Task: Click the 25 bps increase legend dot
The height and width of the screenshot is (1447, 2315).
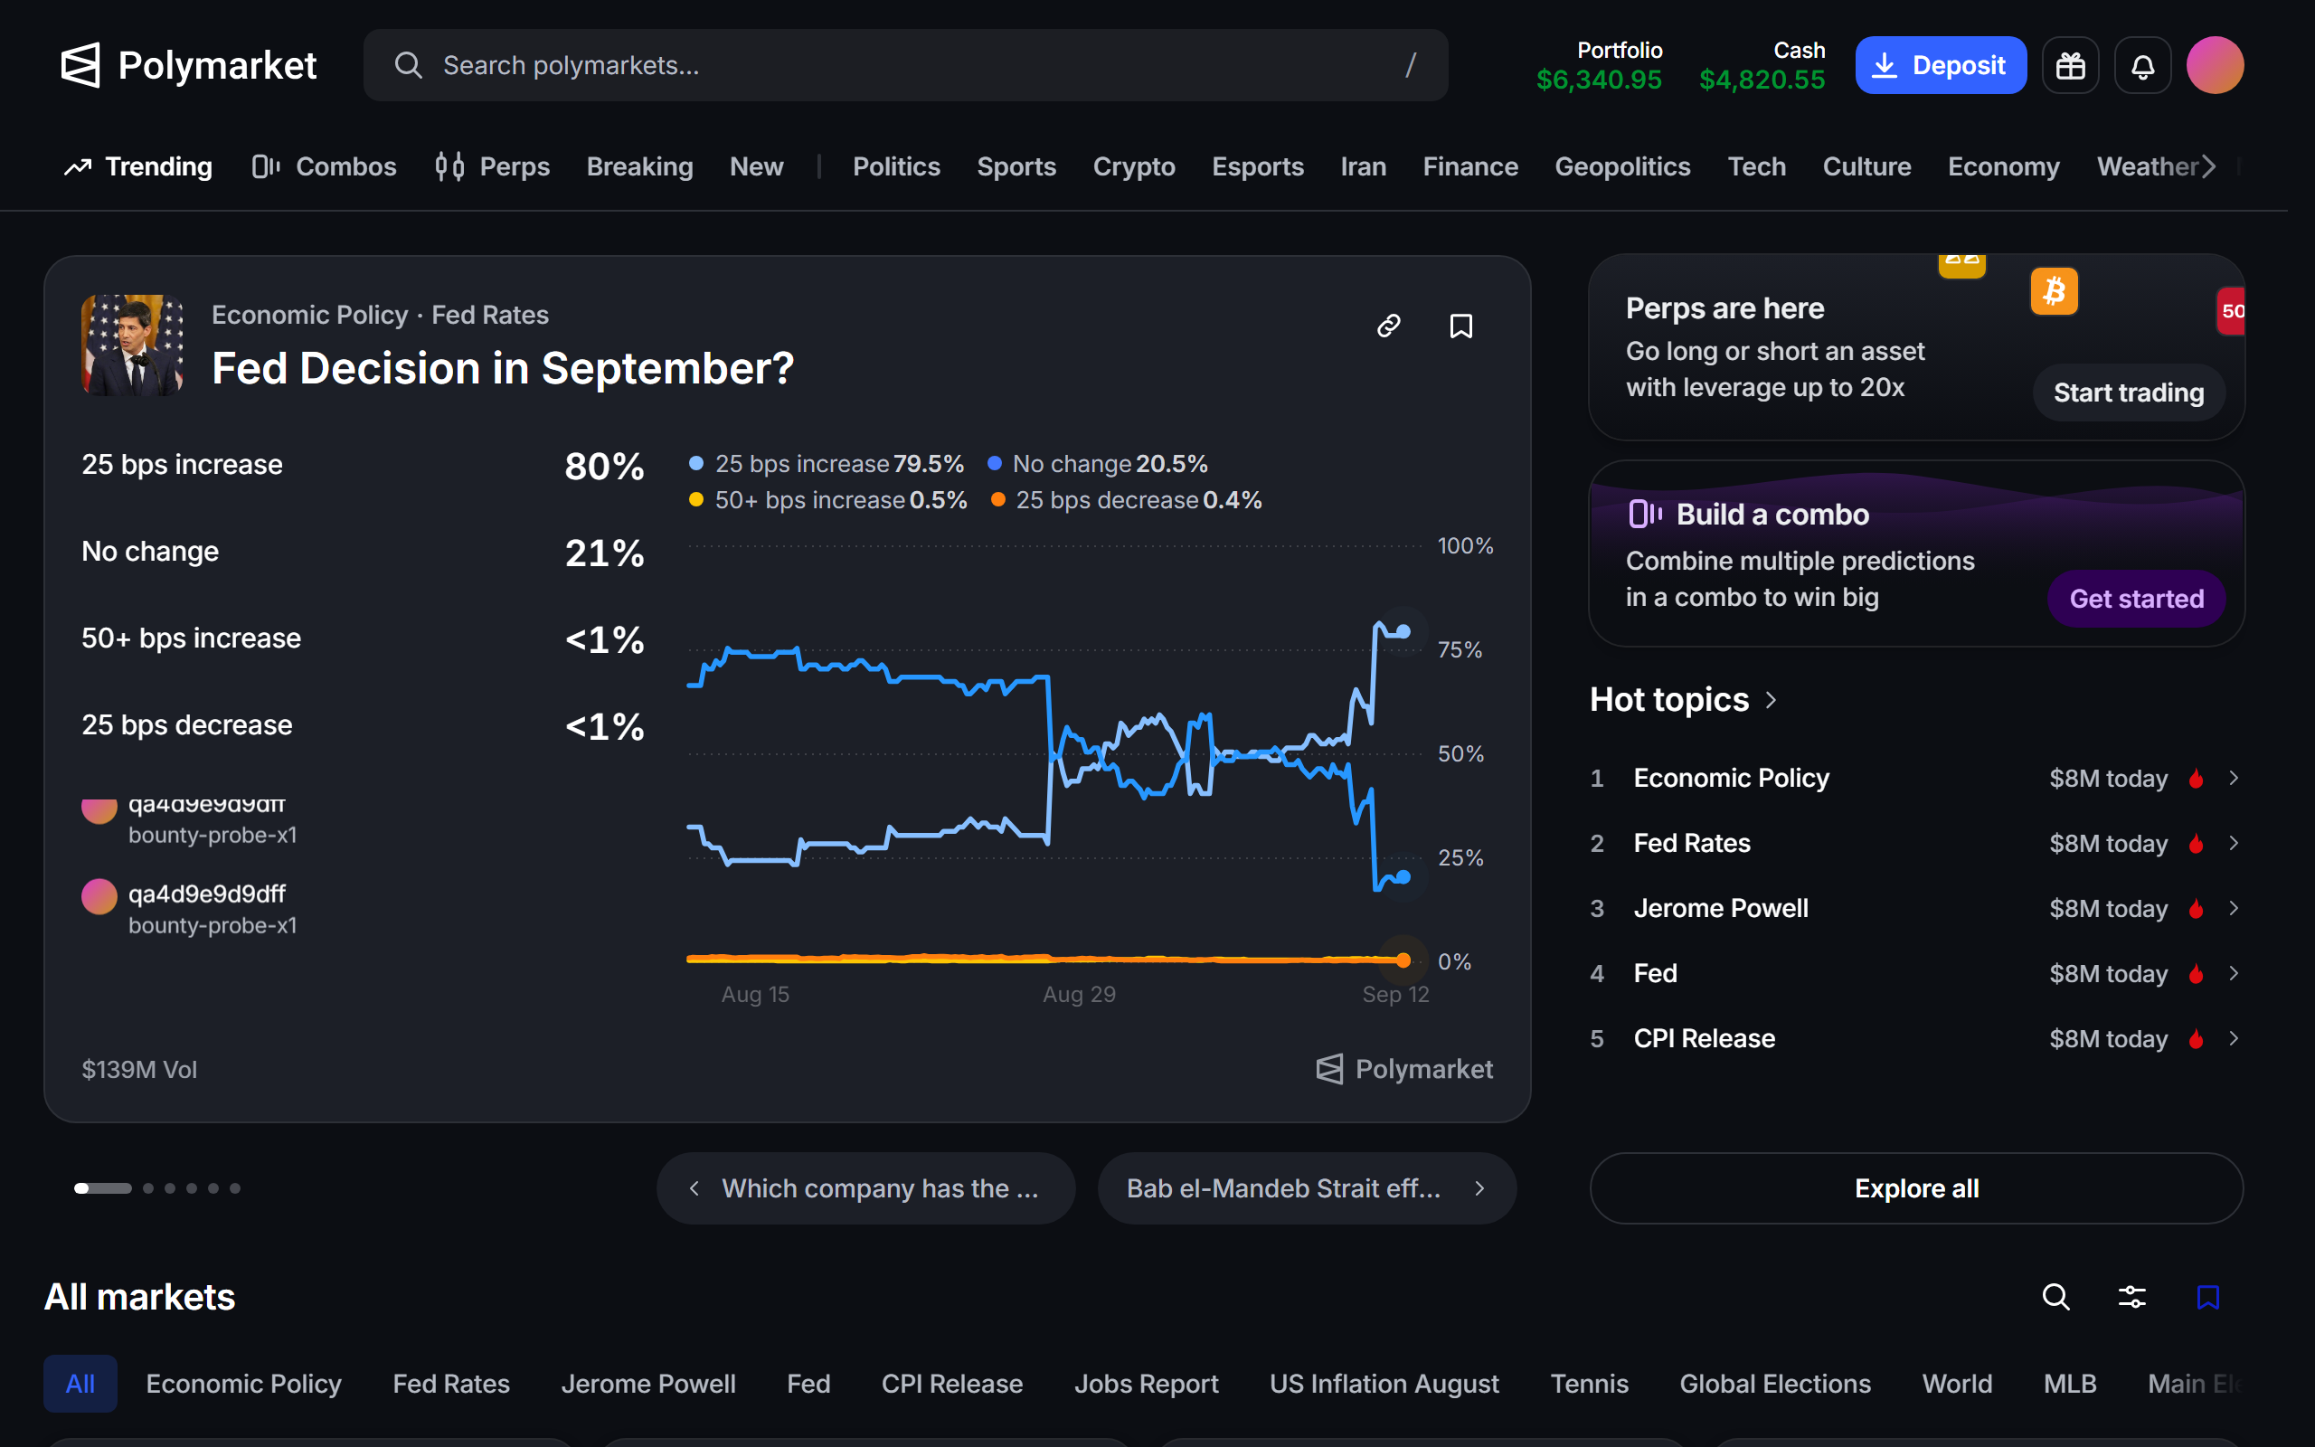Action: pos(696,463)
